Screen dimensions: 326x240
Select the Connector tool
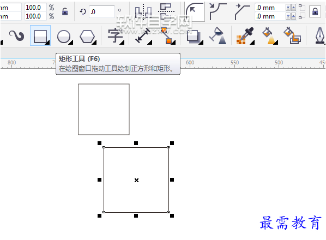coord(166,35)
